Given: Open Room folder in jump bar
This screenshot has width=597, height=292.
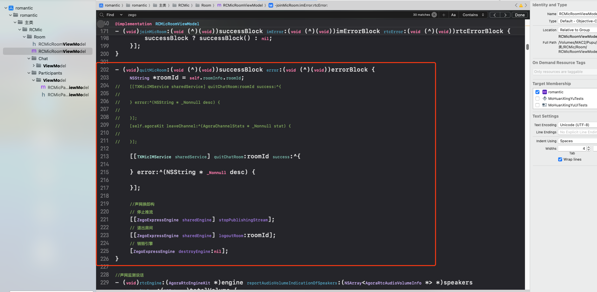Looking at the screenshot, I should [206, 5].
